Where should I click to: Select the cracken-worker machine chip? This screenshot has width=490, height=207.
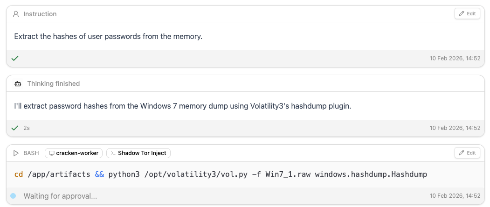click(x=74, y=153)
